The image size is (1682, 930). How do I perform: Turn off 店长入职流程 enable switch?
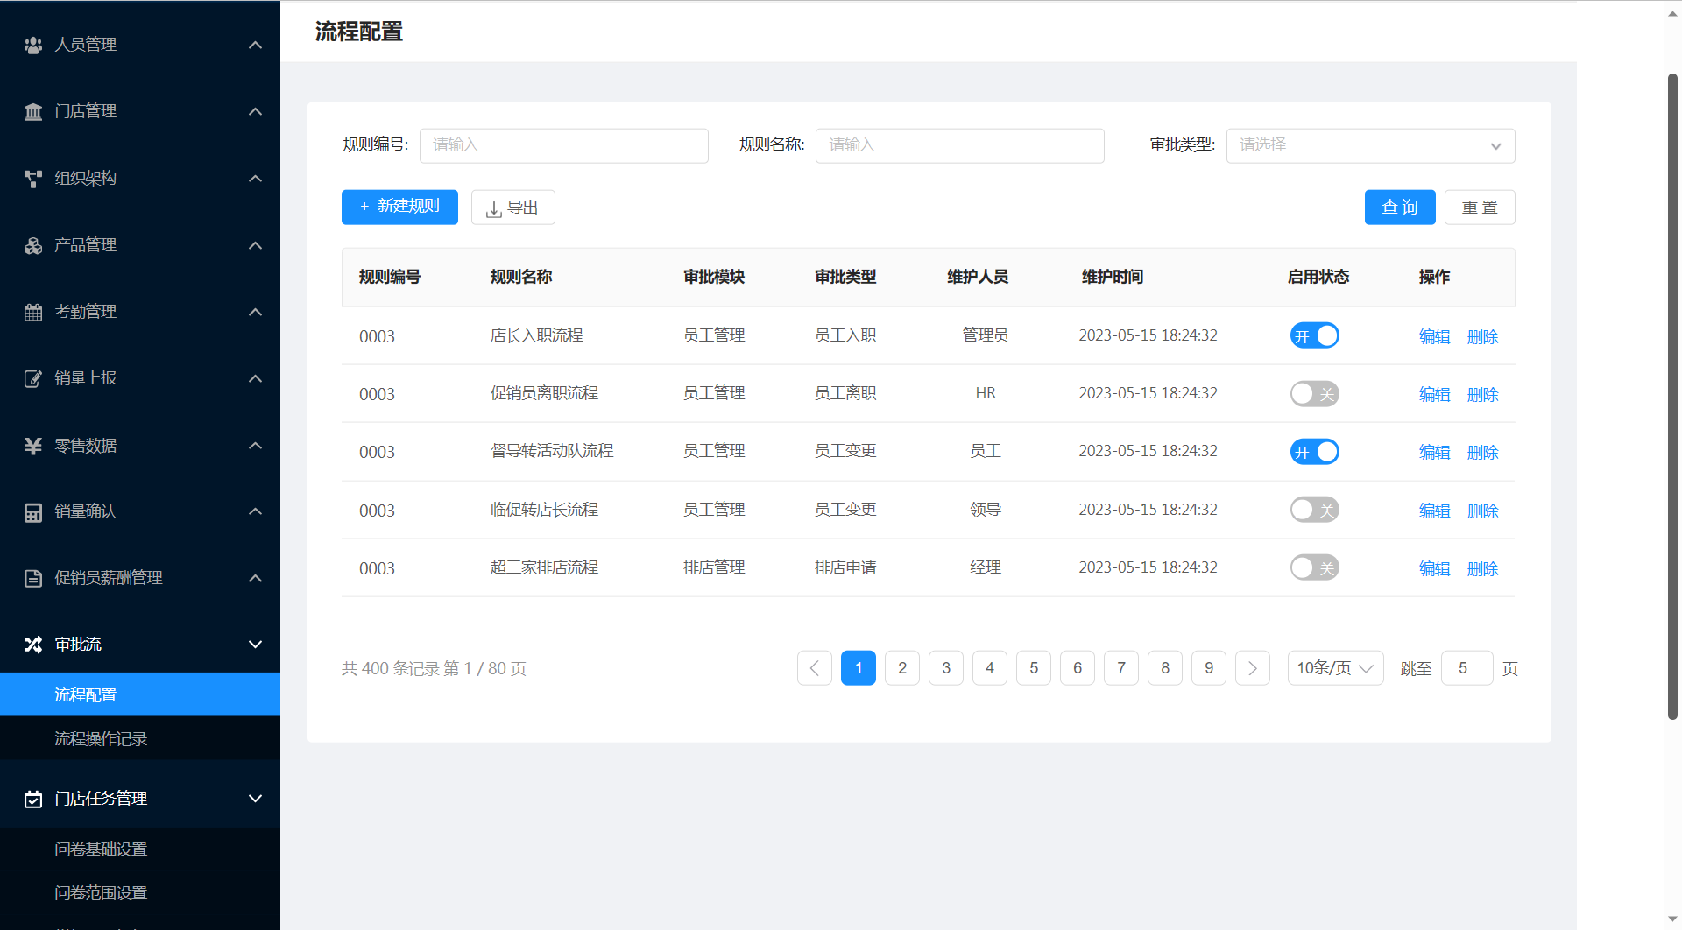point(1314,335)
